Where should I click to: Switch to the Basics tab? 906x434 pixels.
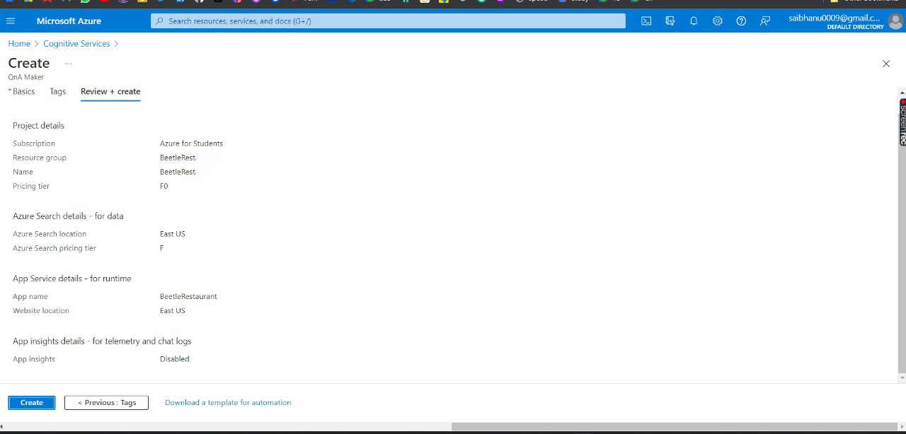(x=22, y=91)
